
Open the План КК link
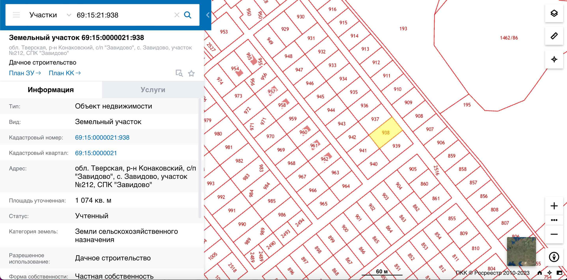click(65, 73)
